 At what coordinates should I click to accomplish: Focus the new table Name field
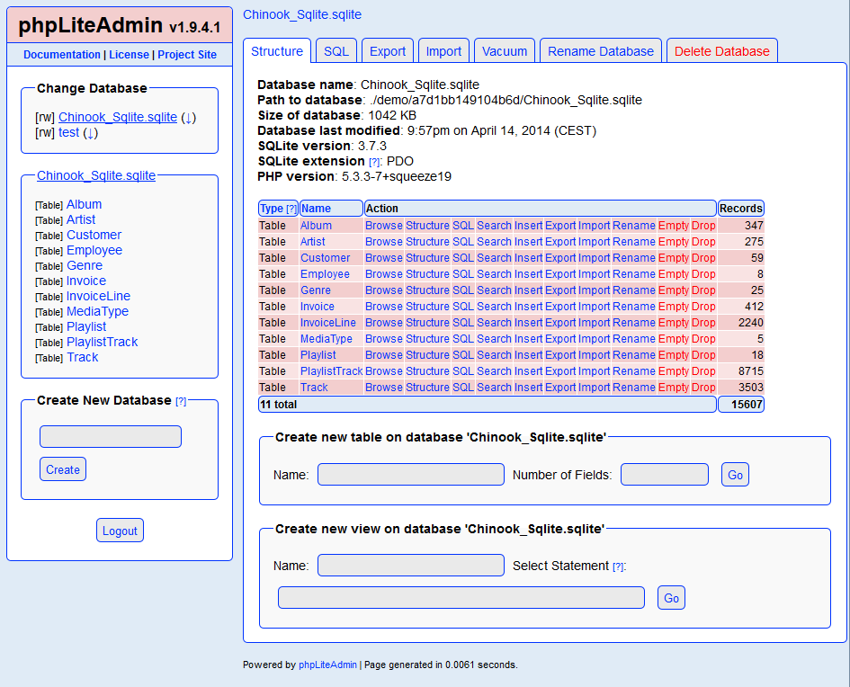click(x=411, y=474)
